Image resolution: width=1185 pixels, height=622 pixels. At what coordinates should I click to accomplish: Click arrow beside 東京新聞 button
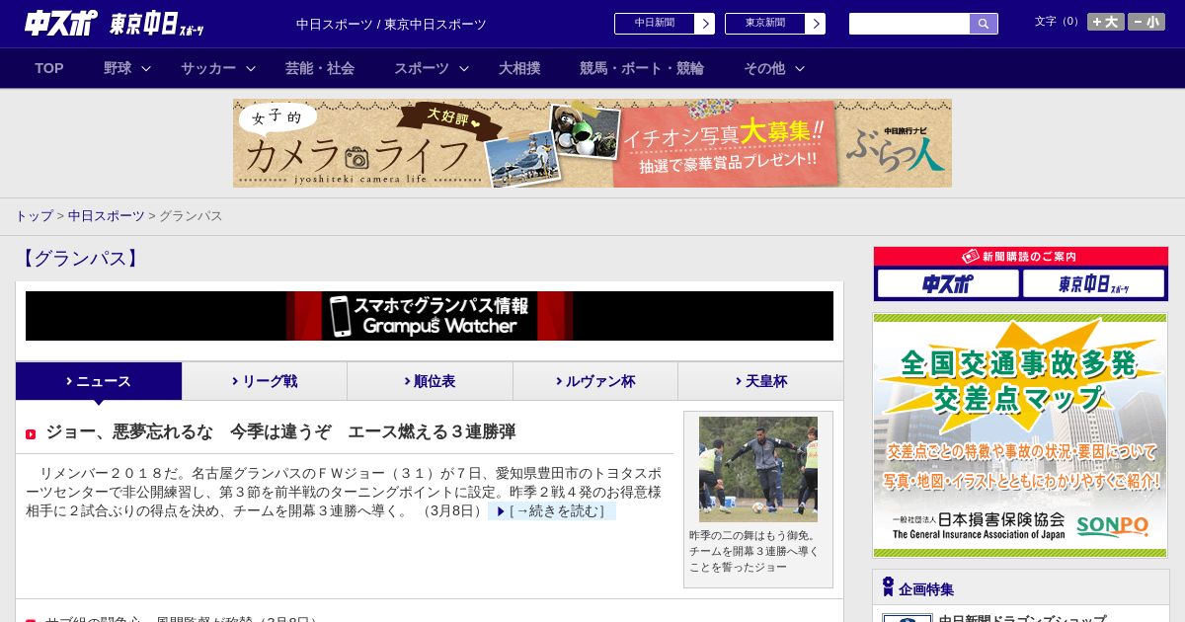pyautogui.click(x=816, y=24)
